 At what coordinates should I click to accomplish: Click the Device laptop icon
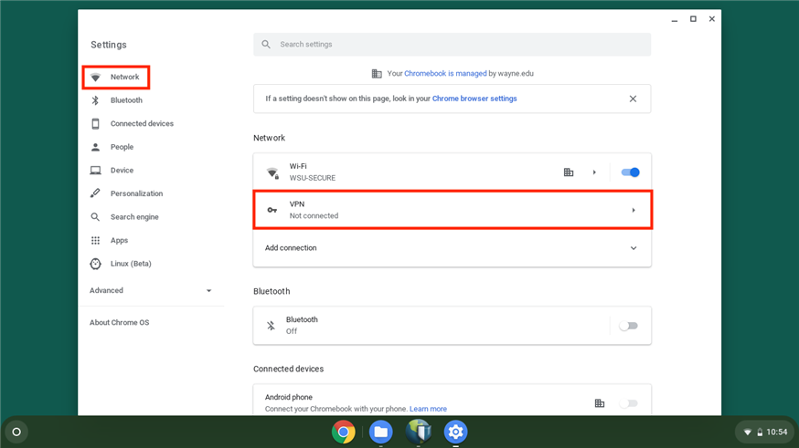95,171
